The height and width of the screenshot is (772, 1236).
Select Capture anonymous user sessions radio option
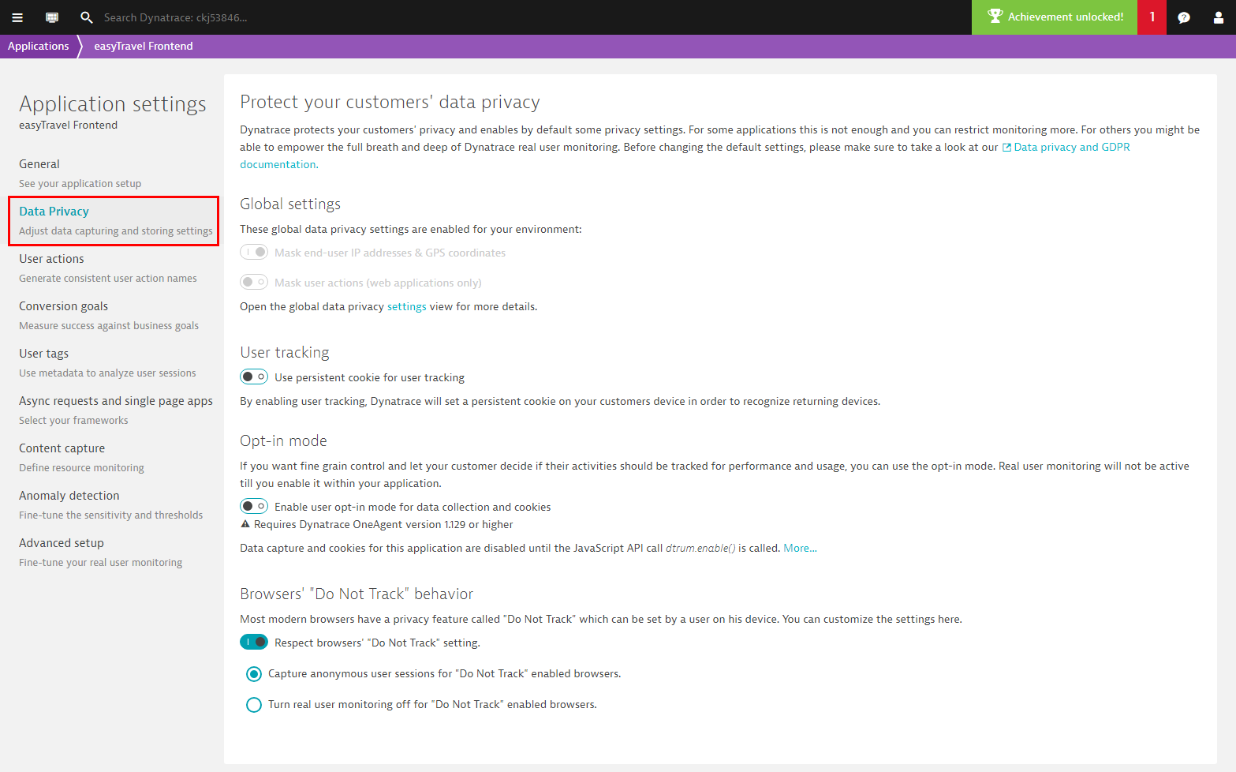pos(254,674)
